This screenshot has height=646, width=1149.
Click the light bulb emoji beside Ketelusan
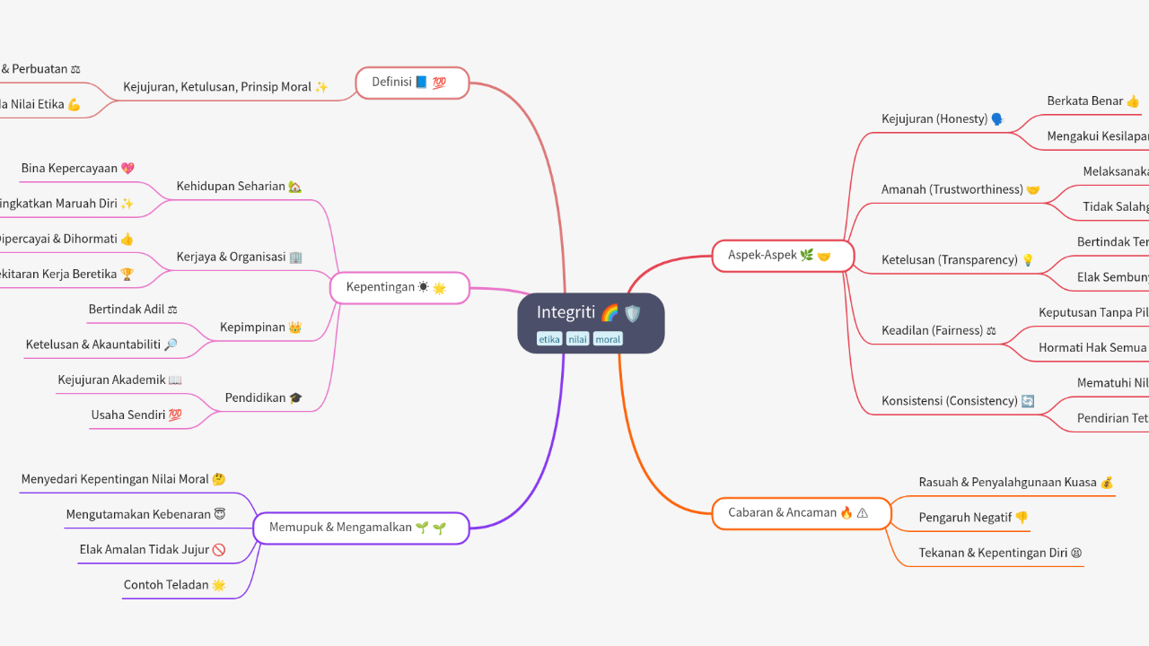pos(1028,260)
